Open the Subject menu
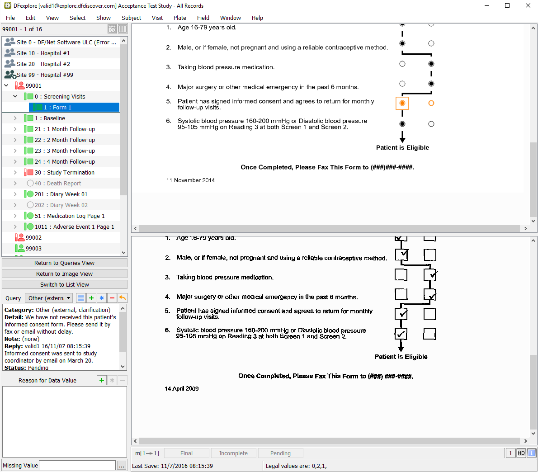Image resolution: width=538 pixels, height=472 pixels. click(x=131, y=18)
